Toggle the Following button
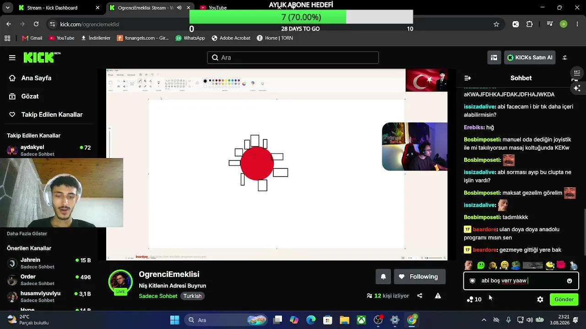 tap(419, 276)
